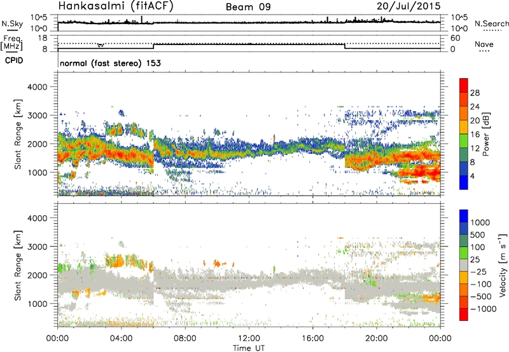Click the '-1000' velocity colorbar tick
This screenshot has width=509, height=352.
coord(484,309)
